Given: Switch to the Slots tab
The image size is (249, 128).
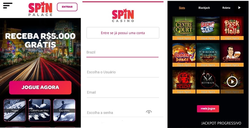Looking at the screenshot, I should point(182,8).
